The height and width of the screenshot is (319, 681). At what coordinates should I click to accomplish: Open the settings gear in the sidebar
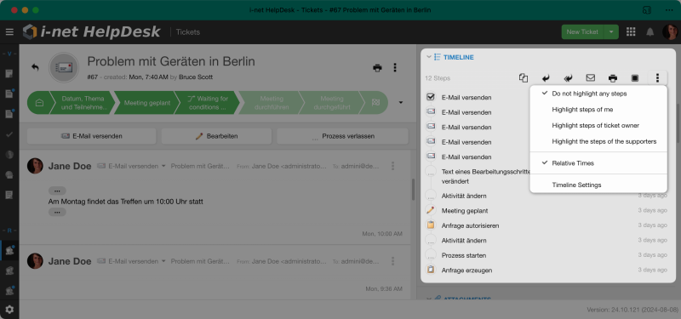[x=9, y=310]
